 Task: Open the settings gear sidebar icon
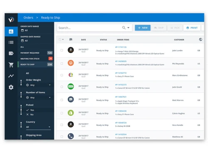tap(11, 87)
